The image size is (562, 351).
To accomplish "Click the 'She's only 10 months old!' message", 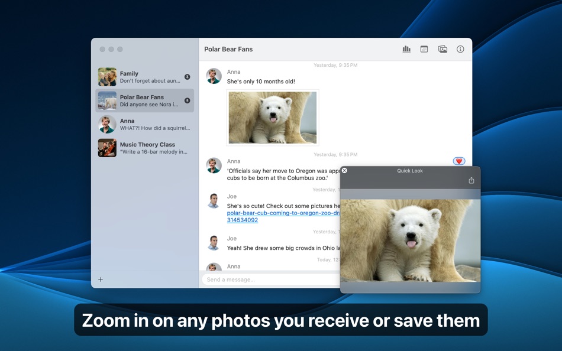I will point(261,82).
